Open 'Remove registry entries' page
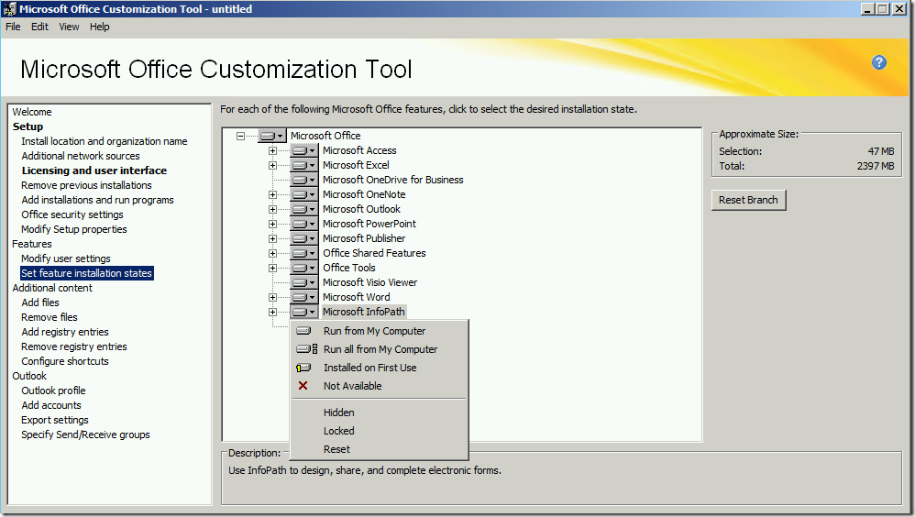Screen dimensions: 915x517 coord(74,346)
